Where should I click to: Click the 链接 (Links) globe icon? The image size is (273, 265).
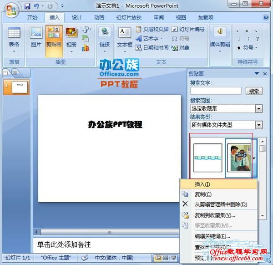coord(105,33)
